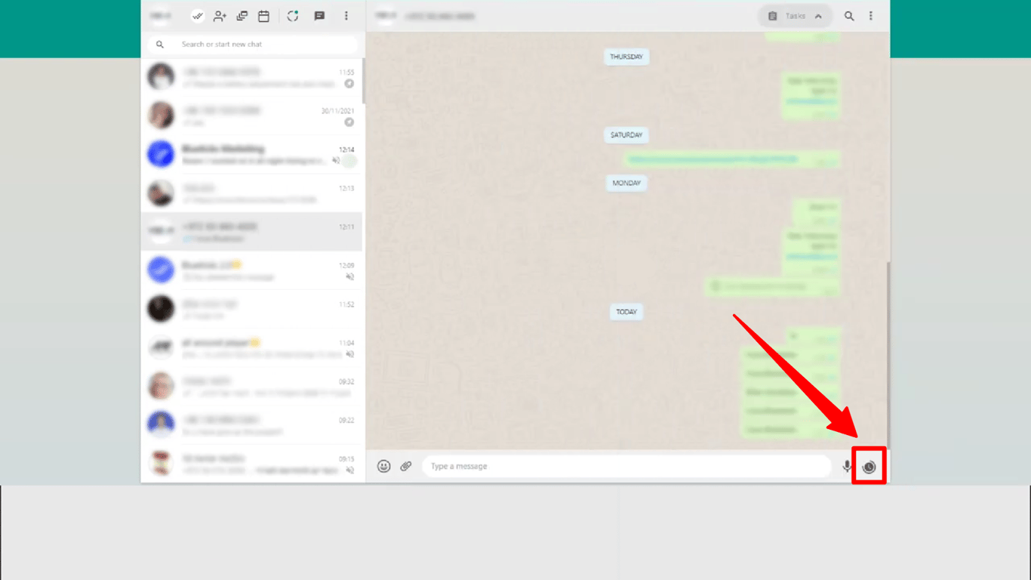Click the search icon in chat header
This screenshot has height=580, width=1031.
[849, 15]
